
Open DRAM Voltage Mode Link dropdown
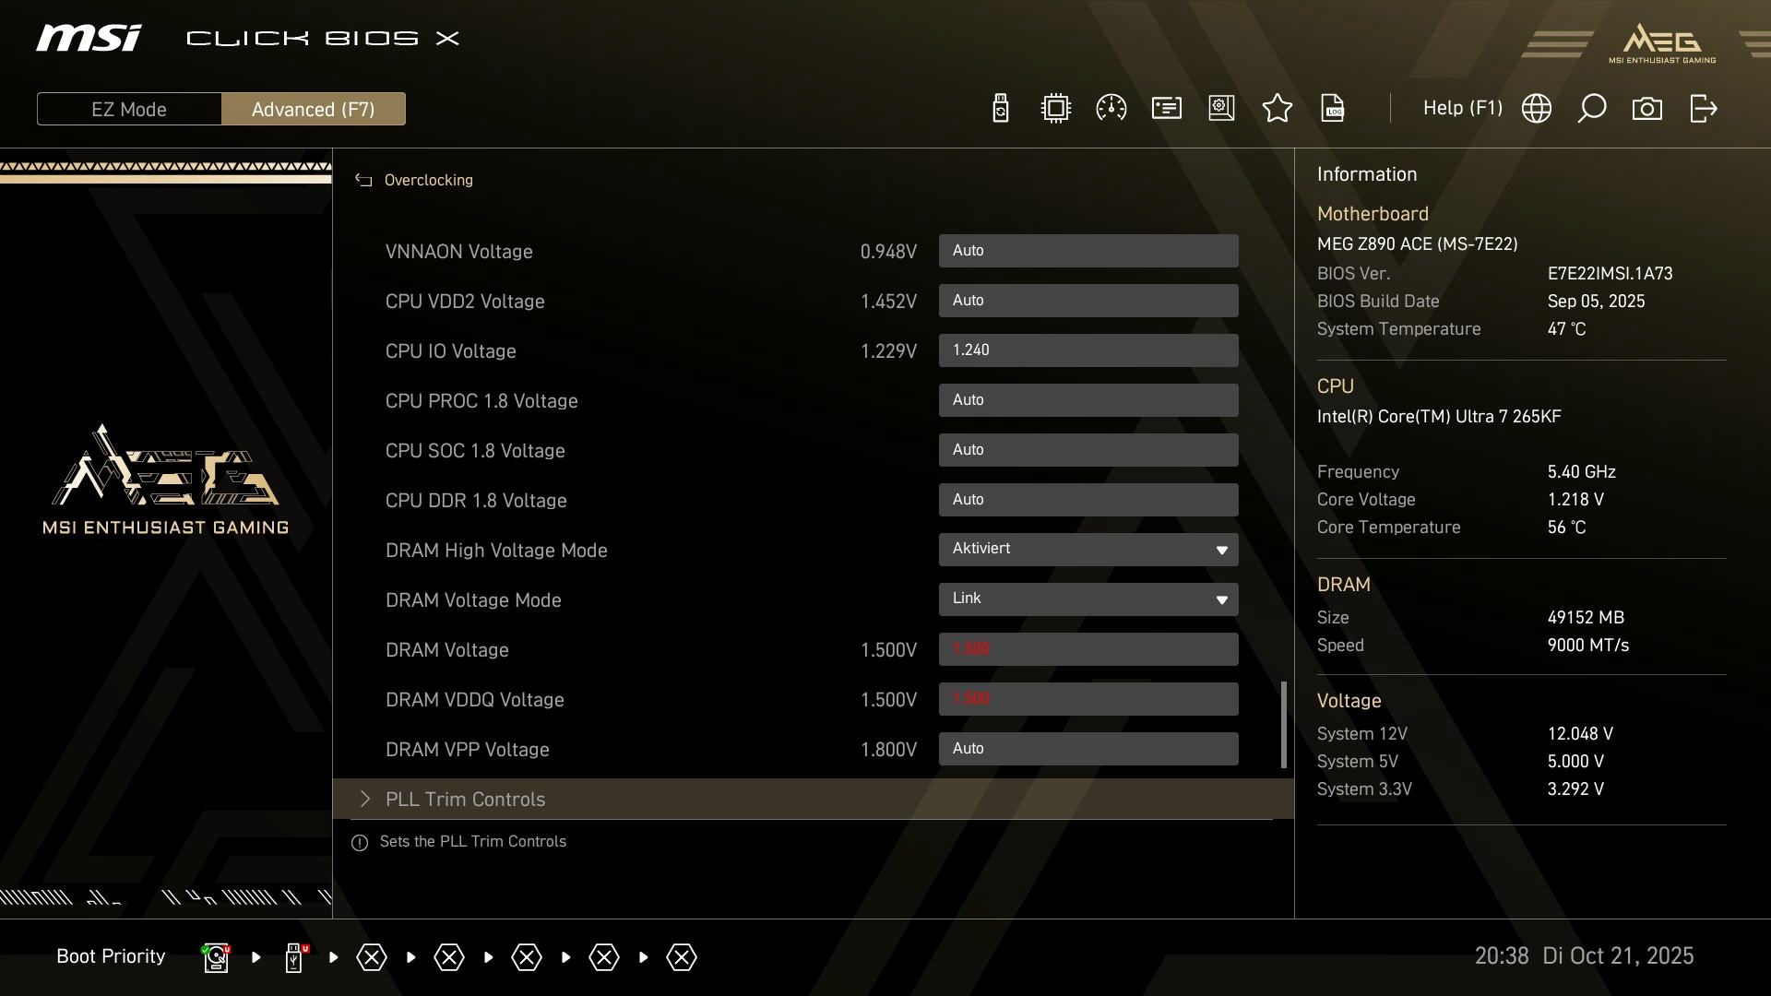pyautogui.click(x=1088, y=599)
